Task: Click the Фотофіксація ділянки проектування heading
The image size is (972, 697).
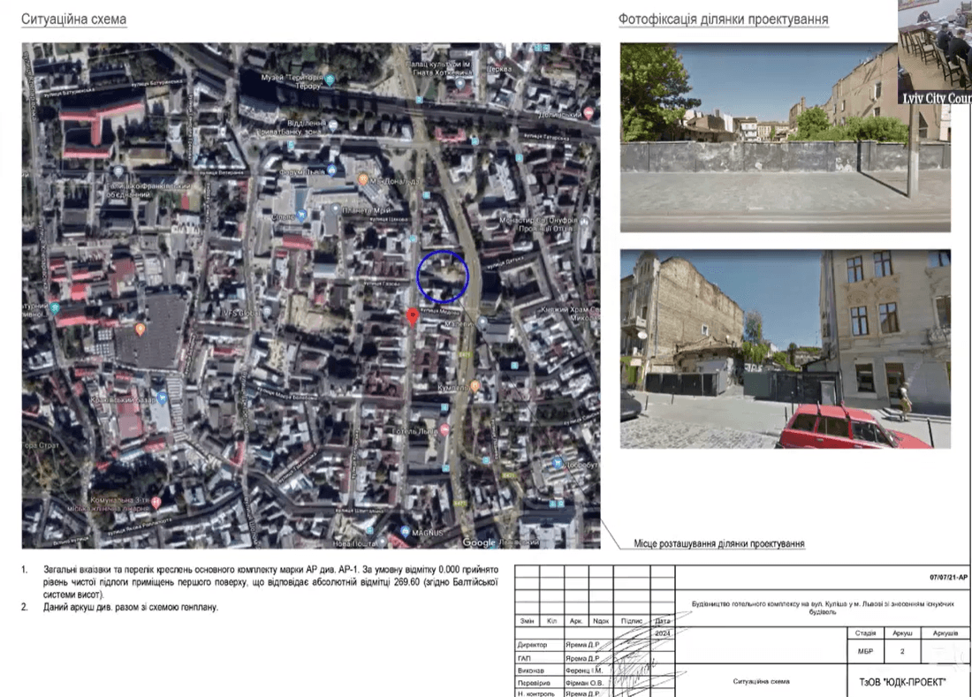Action: coord(723,19)
